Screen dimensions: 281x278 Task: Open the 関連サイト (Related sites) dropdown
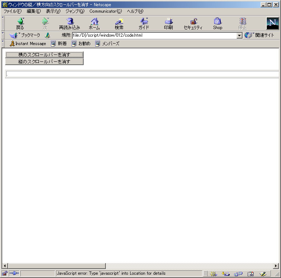pos(260,35)
